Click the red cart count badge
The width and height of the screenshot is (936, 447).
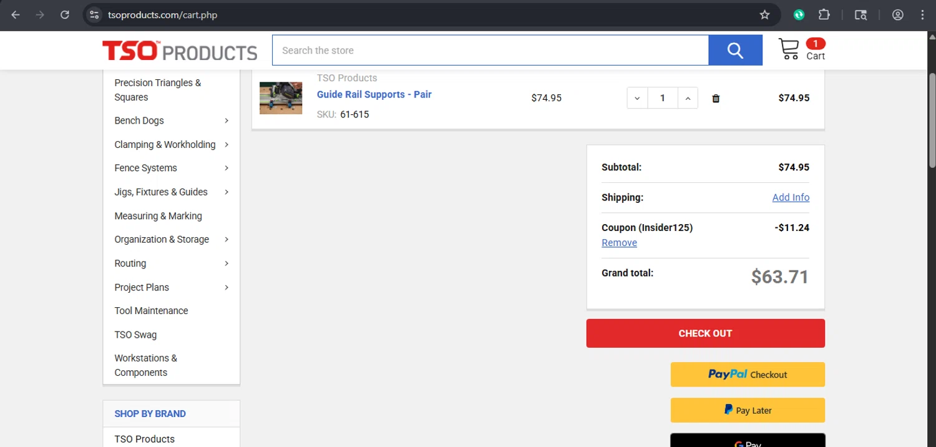point(815,44)
